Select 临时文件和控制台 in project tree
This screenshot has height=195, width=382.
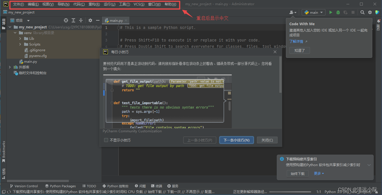(x=32, y=73)
